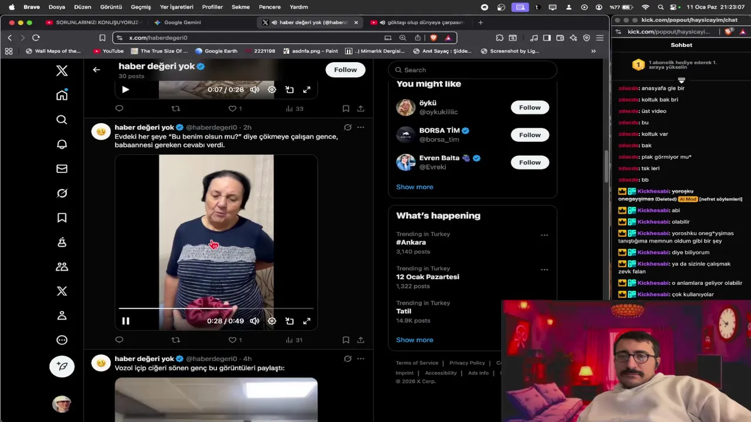This screenshot has width=751, height=422.
Task: Bookmark the babaanne video post
Action: pyautogui.click(x=346, y=340)
